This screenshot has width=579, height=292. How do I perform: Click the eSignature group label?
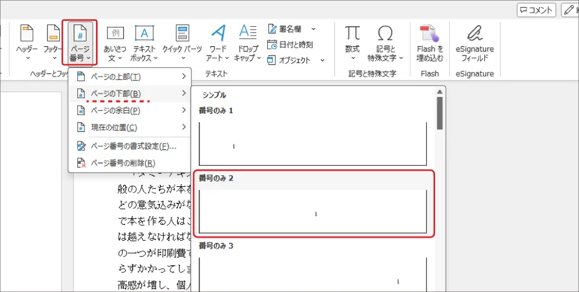click(474, 74)
